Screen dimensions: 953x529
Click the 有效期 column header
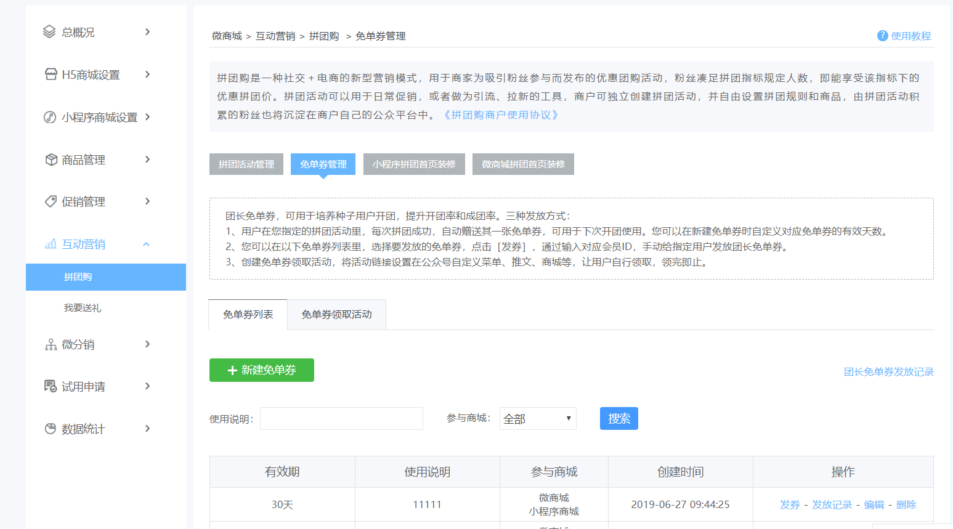click(282, 472)
